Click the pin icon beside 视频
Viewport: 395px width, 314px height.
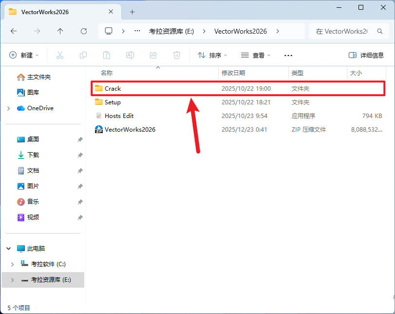80,217
